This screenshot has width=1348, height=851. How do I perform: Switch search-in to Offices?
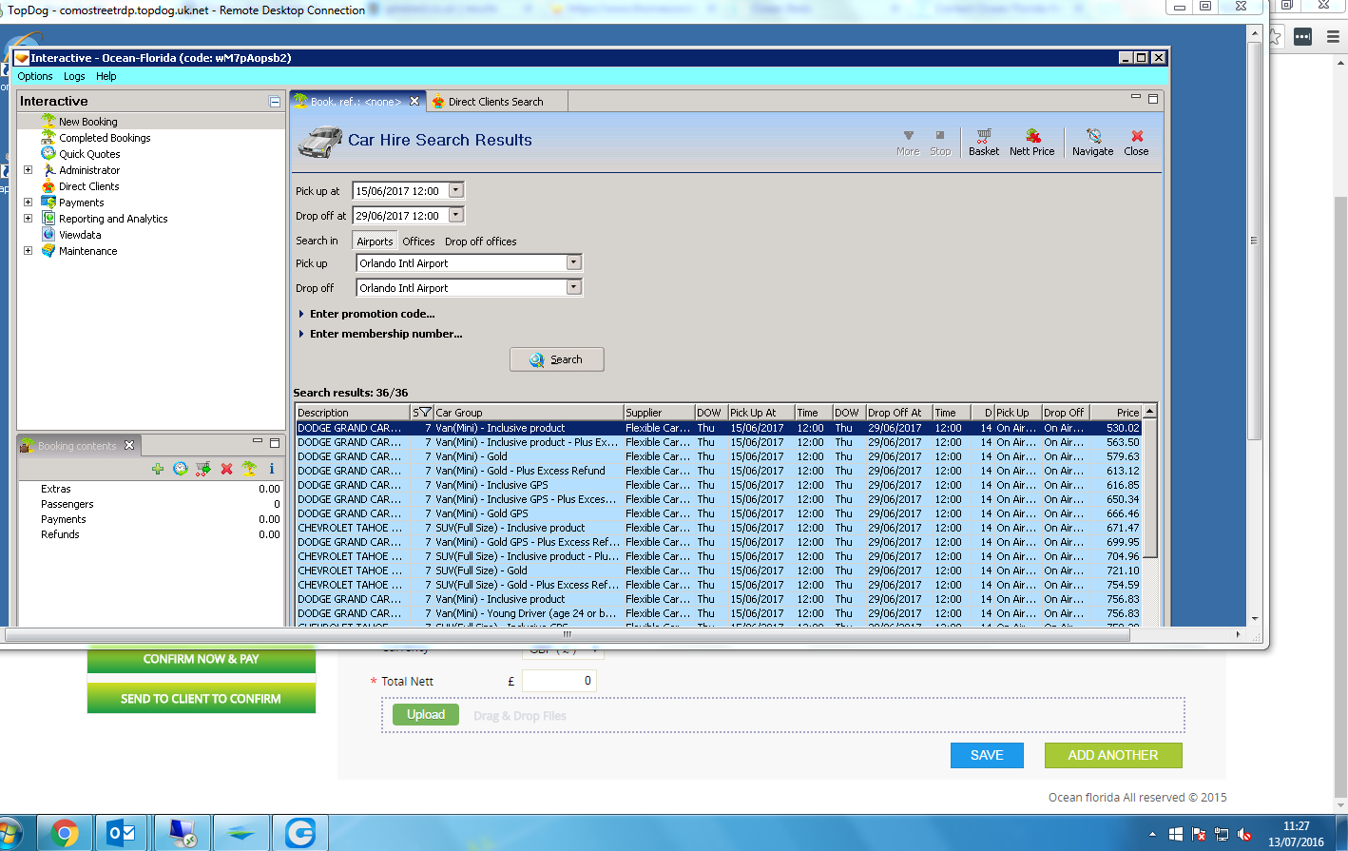tap(418, 242)
